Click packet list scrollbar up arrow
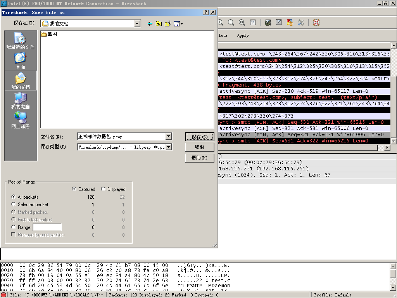This screenshot has width=397, height=298. coord(394,46)
